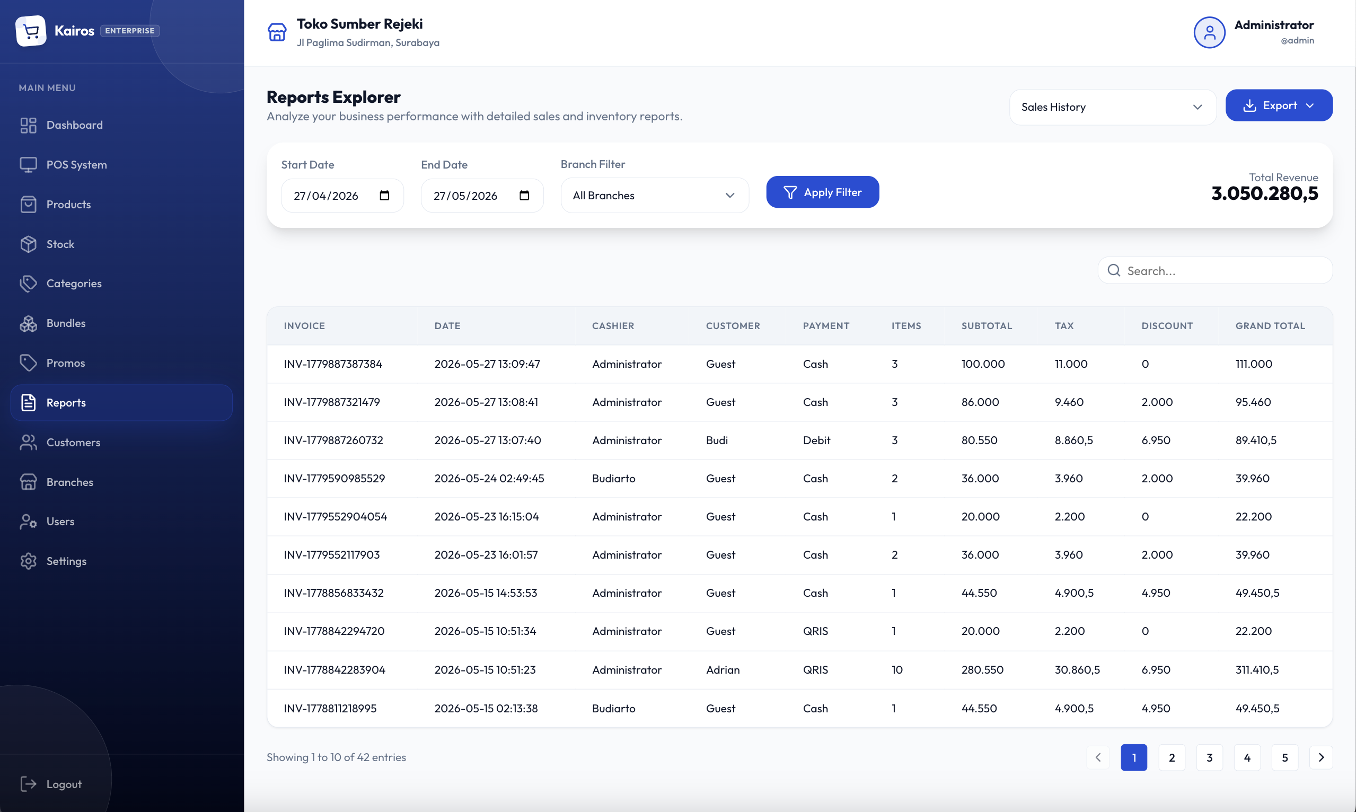Screen dimensions: 1356x812
Task: Open the Products menu label
Action: [68, 205]
